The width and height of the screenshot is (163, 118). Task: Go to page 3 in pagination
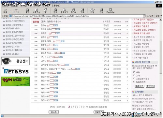(71, 107)
